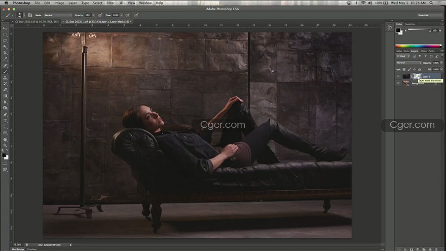The width and height of the screenshot is (446, 251).
Task: Open the brush Mode dropdown
Action: pos(58,15)
